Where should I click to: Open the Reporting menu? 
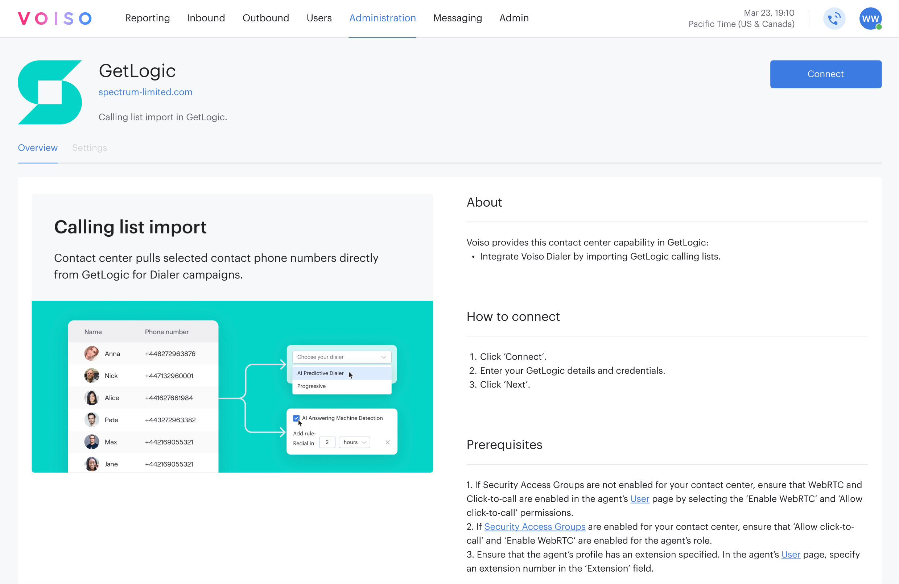pyautogui.click(x=147, y=18)
